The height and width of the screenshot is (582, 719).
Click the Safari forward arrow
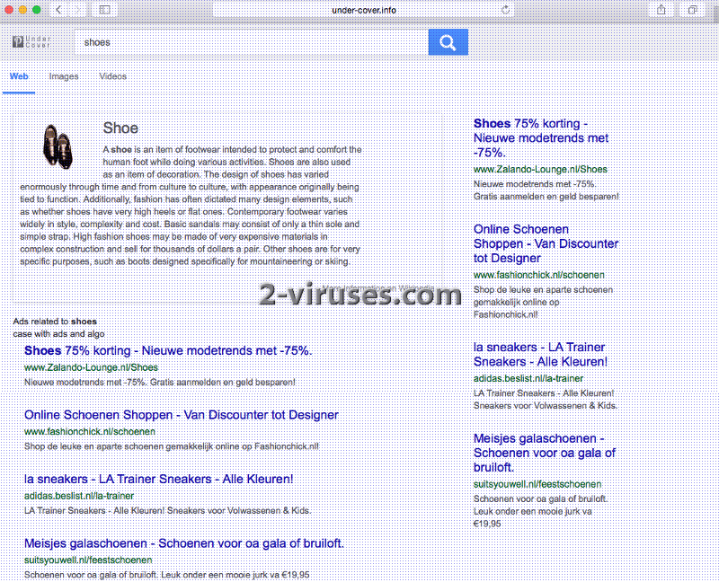pos(77,10)
